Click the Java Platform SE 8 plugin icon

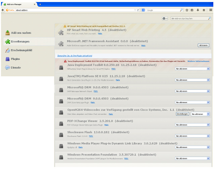click(x=61, y=79)
